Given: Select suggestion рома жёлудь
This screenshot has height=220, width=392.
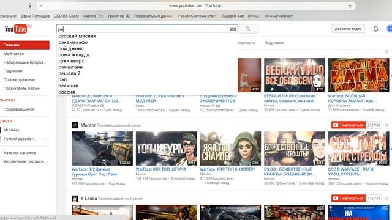Looking at the screenshot, I should tap(74, 54).
